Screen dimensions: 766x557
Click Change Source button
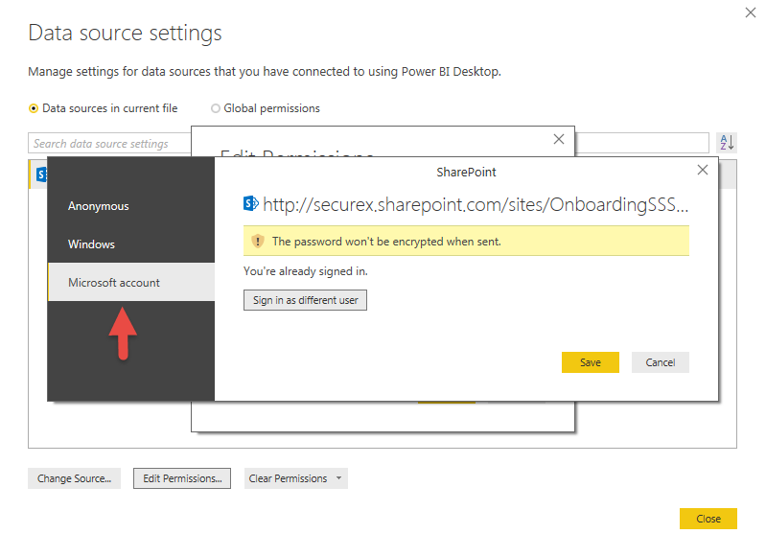coord(74,478)
